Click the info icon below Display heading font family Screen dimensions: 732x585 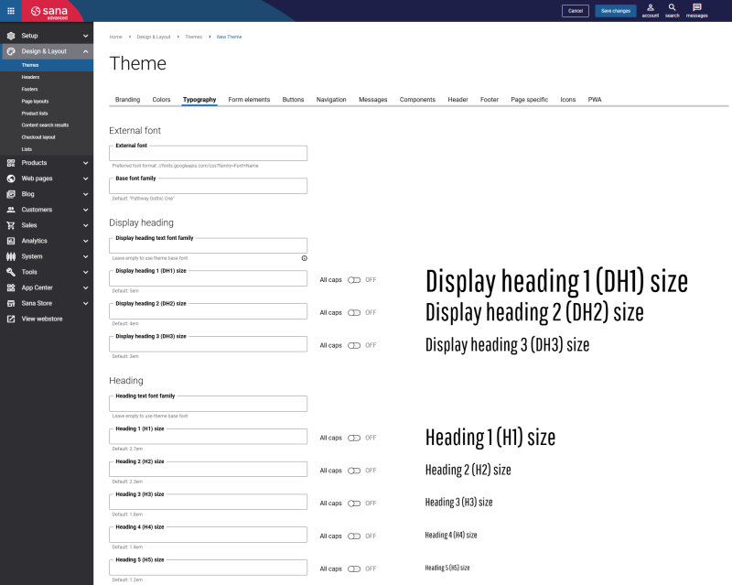click(304, 258)
